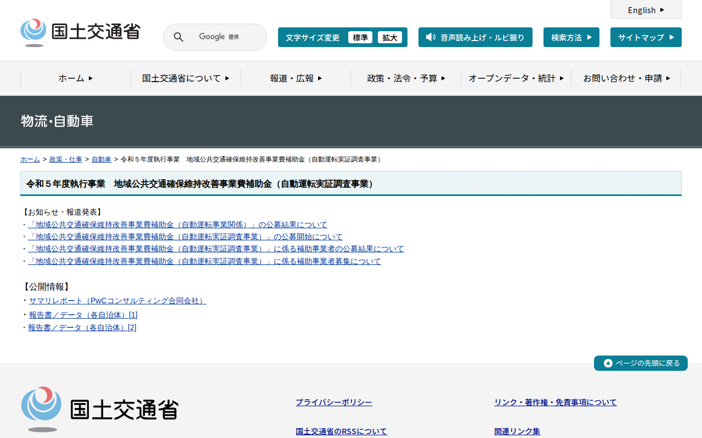Open the 検索方法 button

point(571,37)
